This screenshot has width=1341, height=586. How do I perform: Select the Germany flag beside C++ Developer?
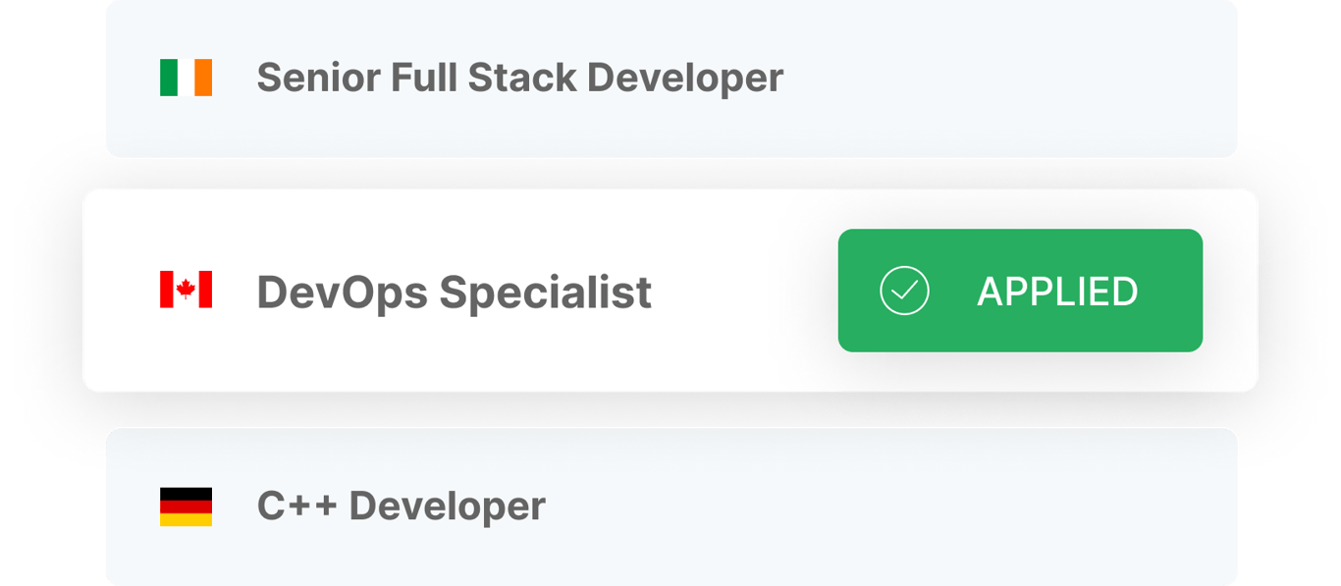[x=185, y=506]
